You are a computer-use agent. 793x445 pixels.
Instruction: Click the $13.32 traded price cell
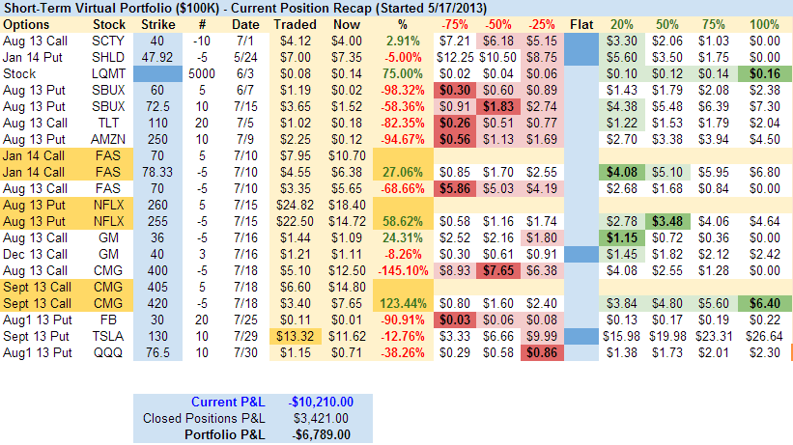(x=295, y=336)
